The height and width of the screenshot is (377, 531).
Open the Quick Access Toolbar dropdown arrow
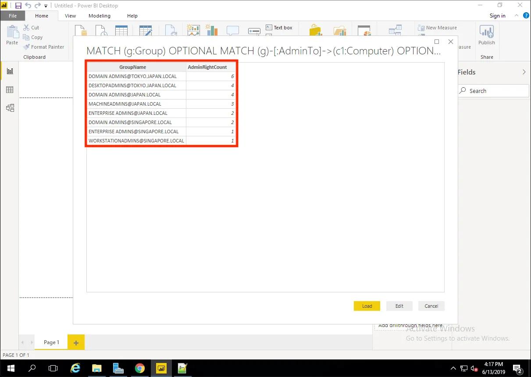46,6
